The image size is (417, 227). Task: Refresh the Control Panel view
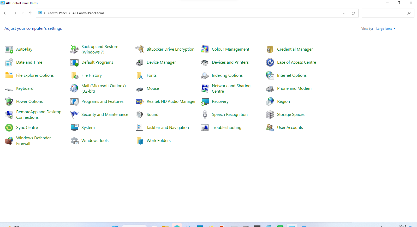(x=353, y=13)
